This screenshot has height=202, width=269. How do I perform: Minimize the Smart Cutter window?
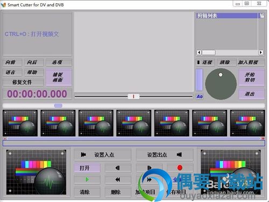click(238, 4)
